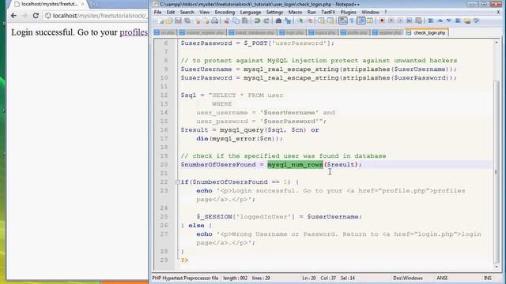Follow the profiles link in the browser
Image resolution: width=506 pixels, height=284 pixels.
(x=134, y=32)
